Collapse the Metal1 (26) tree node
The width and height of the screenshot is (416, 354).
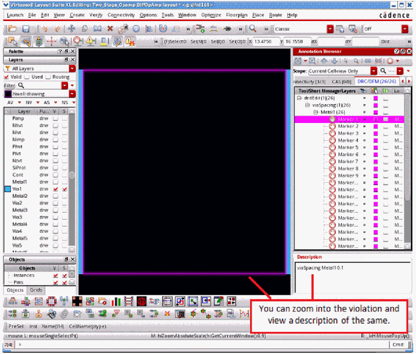pos(316,112)
